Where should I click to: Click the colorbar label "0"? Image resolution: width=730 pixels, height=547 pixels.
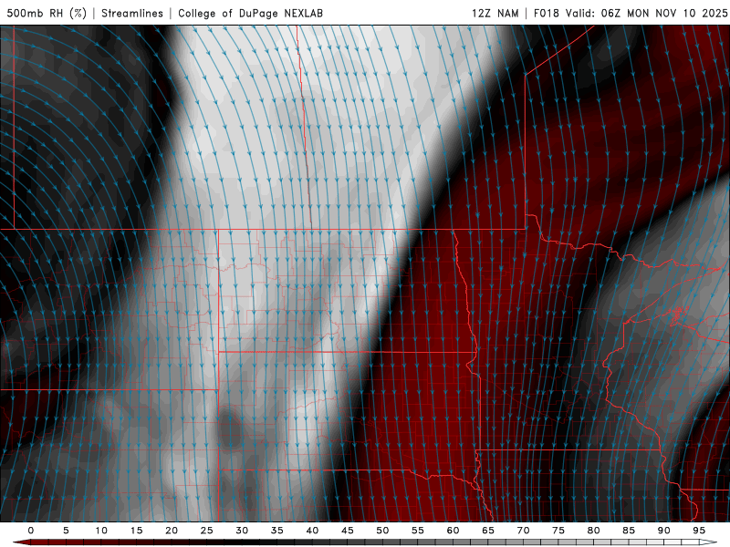point(31,531)
